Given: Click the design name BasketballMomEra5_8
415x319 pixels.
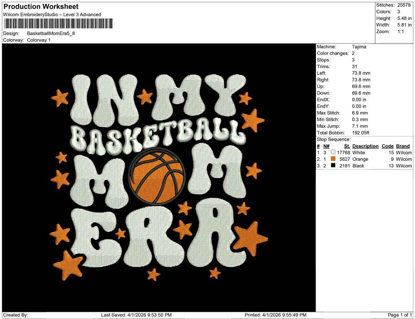Looking at the screenshot, I should click(x=52, y=34).
